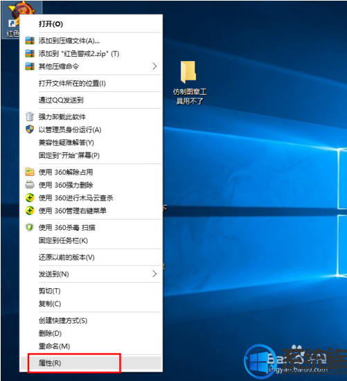Choose 使用 360强力删除
This screenshot has height=381, width=347.
pos(91,185)
